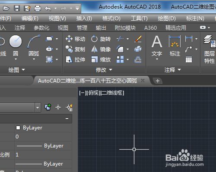216x172 pixels.
Task: Select the Circle (圆) tool
Action: click(16, 46)
